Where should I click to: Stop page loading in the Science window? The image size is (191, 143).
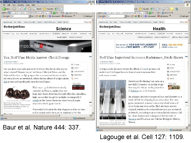point(20,9)
